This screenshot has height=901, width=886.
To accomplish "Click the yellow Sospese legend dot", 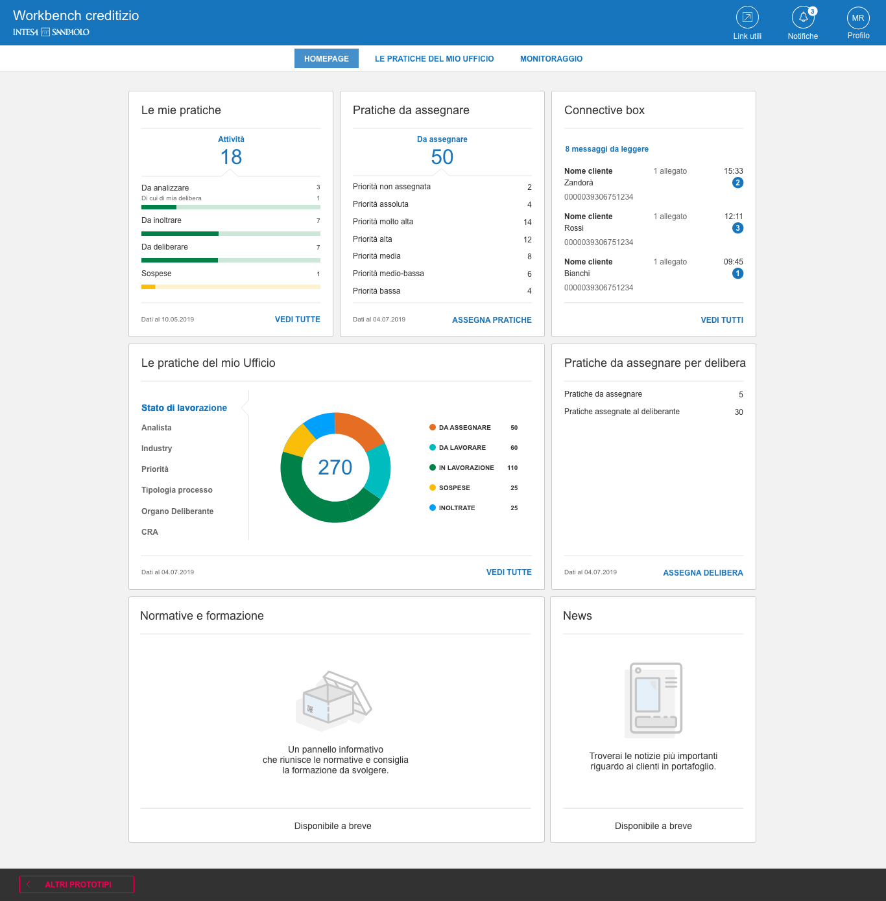I will [x=433, y=487].
